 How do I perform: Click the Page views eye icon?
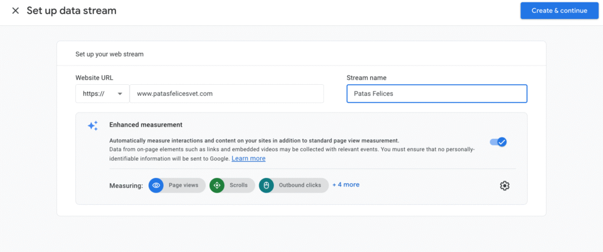click(x=156, y=185)
